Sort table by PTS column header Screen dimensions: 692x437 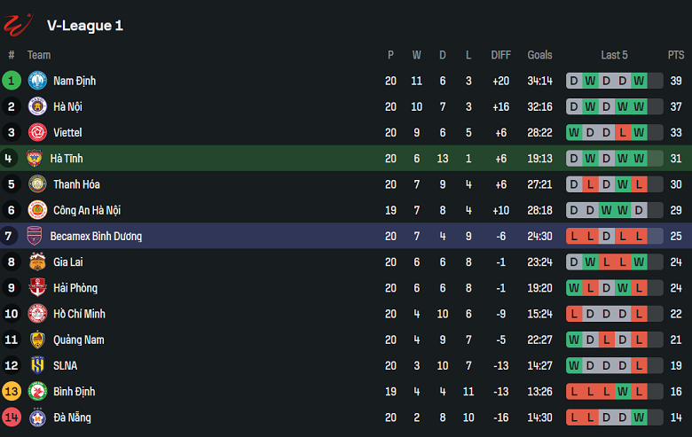pyautogui.click(x=676, y=55)
